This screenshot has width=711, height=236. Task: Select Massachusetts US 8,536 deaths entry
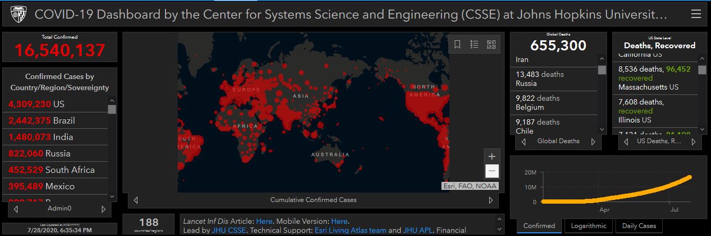(656, 77)
